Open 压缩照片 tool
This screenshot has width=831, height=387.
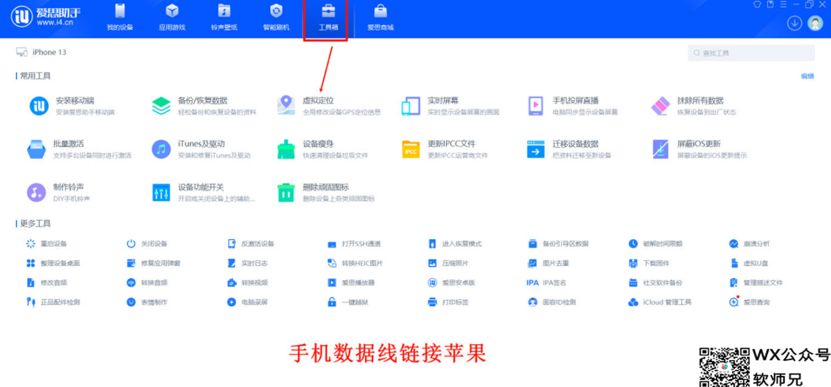[448, 263]
